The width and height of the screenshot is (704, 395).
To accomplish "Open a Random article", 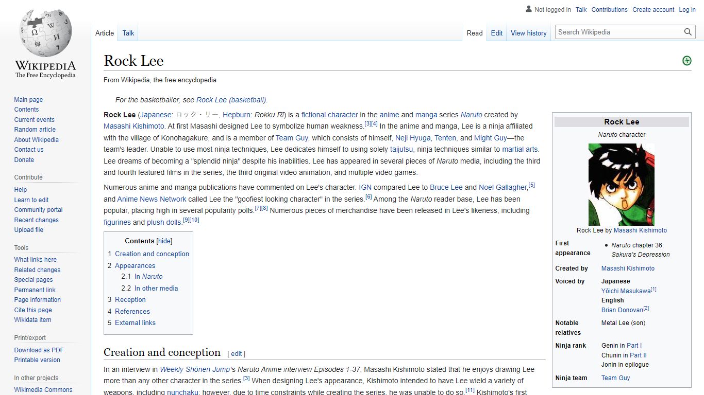I will point(35,130).
